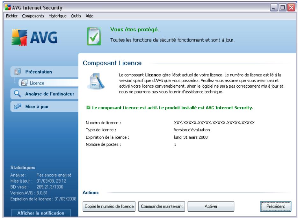Click green check icon beside licence active message

tap(88, 108)
